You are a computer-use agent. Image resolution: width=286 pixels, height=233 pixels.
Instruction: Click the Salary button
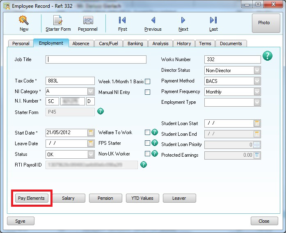point(69,198)
